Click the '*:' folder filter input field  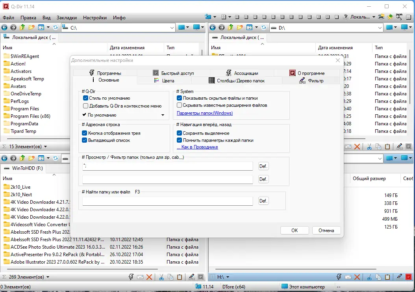[167, 166]
